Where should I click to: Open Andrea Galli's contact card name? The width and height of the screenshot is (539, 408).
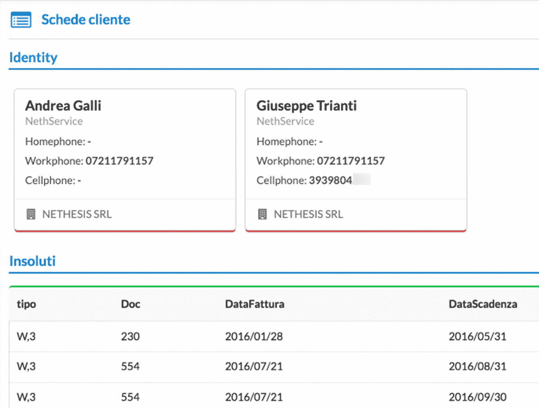click(63, 106)
